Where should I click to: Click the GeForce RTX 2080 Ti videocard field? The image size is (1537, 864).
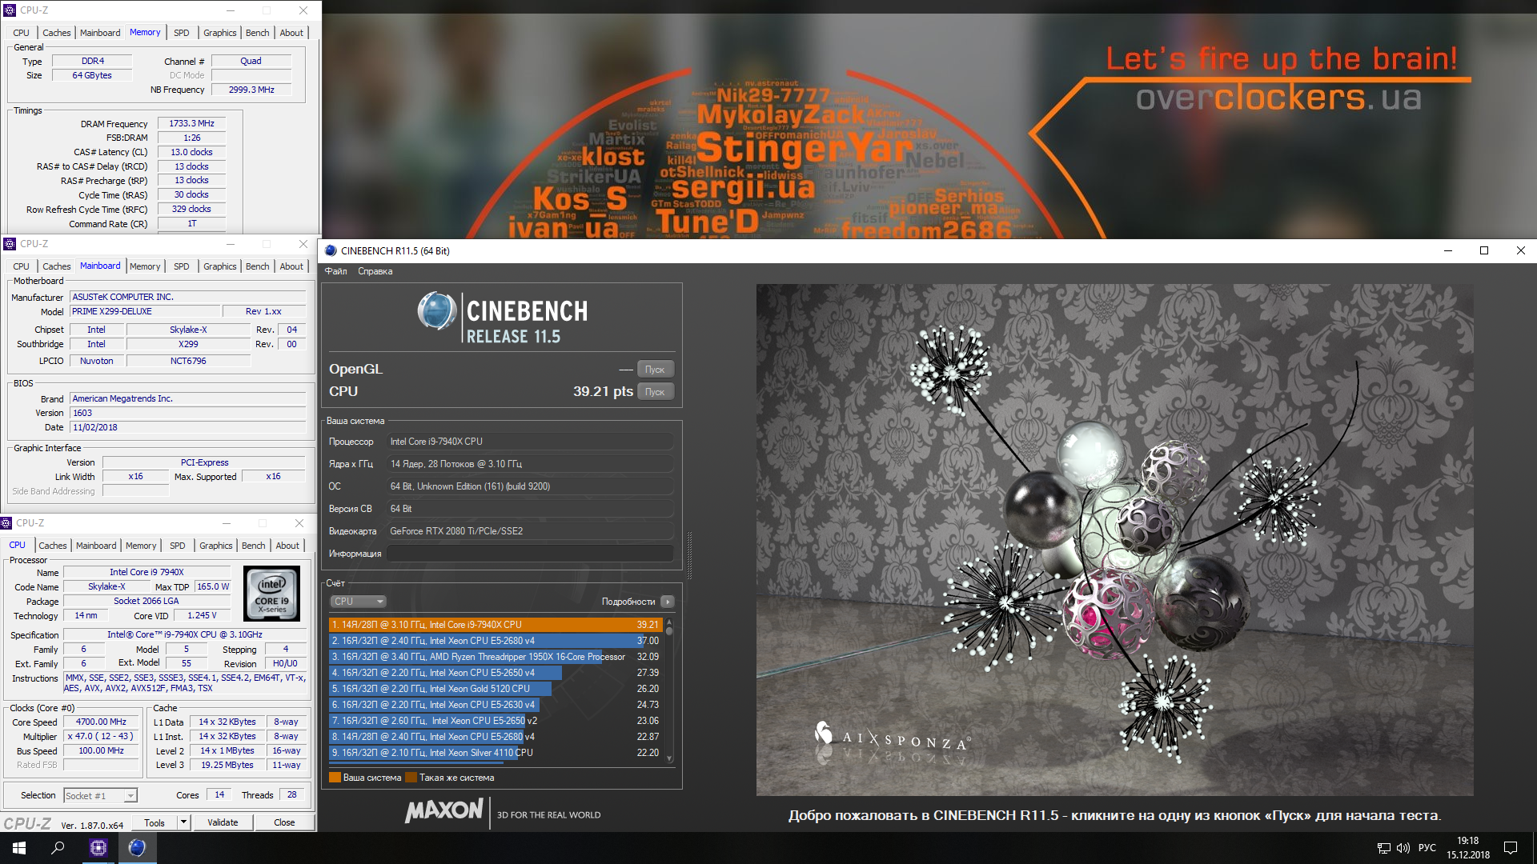point(530,531)
